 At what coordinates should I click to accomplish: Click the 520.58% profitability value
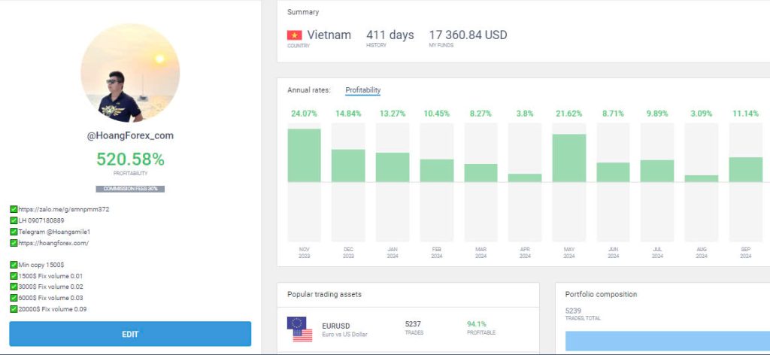tap(130, 159)
